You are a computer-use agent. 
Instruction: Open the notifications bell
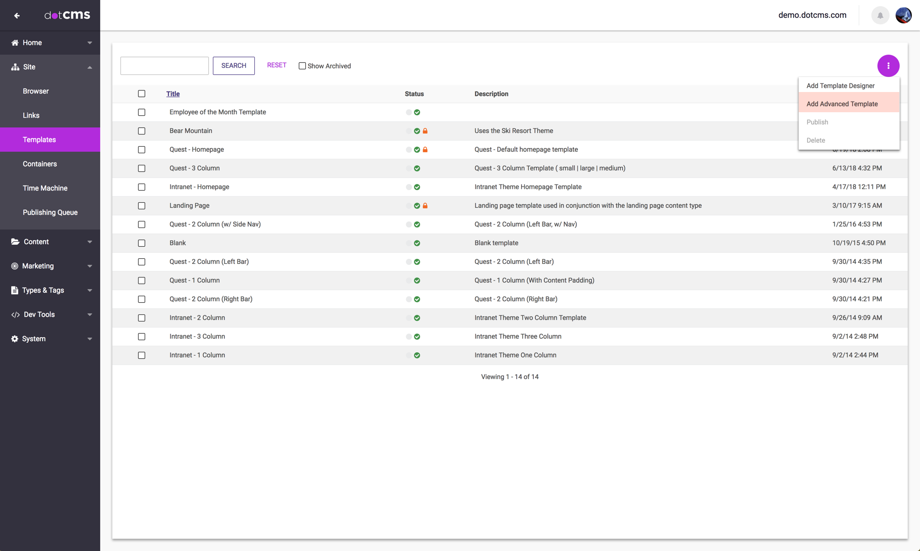click(880, 15)
